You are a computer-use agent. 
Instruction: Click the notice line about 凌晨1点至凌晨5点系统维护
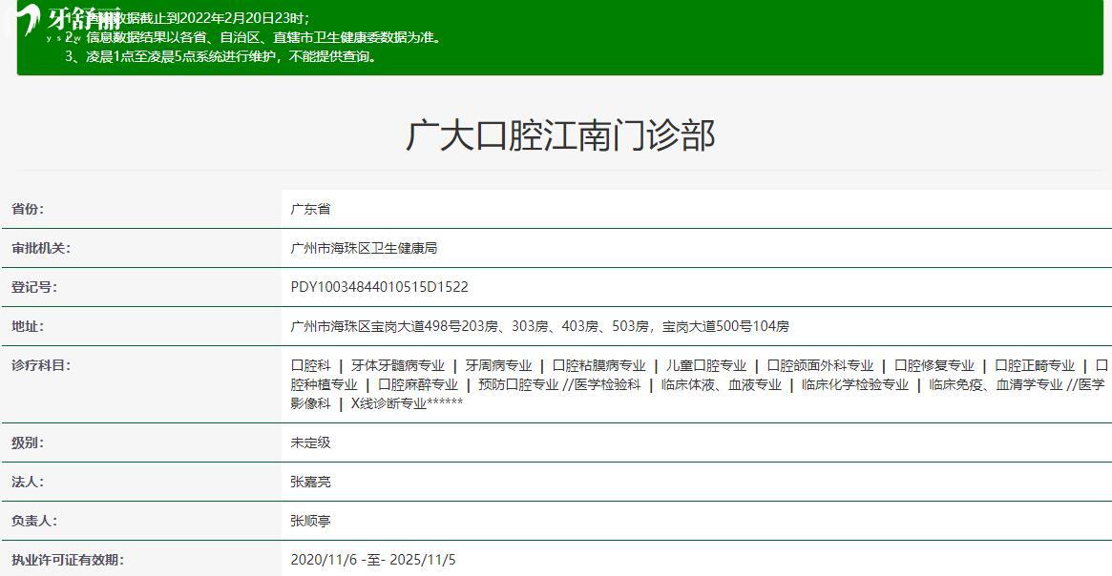[221, 56]
